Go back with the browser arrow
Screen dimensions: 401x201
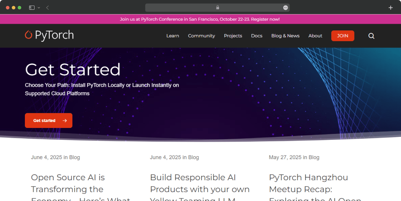coord(48,8)
